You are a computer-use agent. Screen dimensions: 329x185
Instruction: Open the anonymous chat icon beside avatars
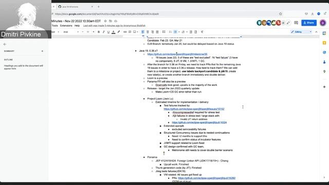(x=288, y=23)
